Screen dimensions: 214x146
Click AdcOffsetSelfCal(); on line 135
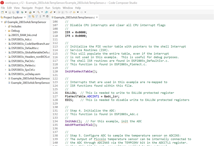(81, 125)
